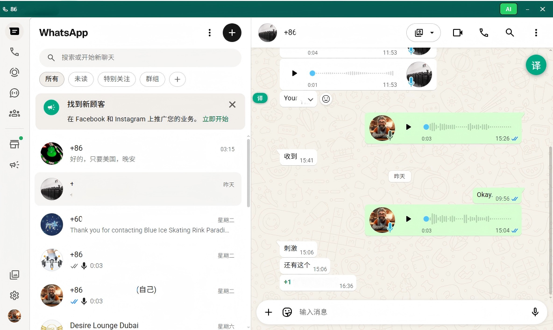Click the search box 搜索或开始新聊天

pyautogui.click(x=141, y=57)
